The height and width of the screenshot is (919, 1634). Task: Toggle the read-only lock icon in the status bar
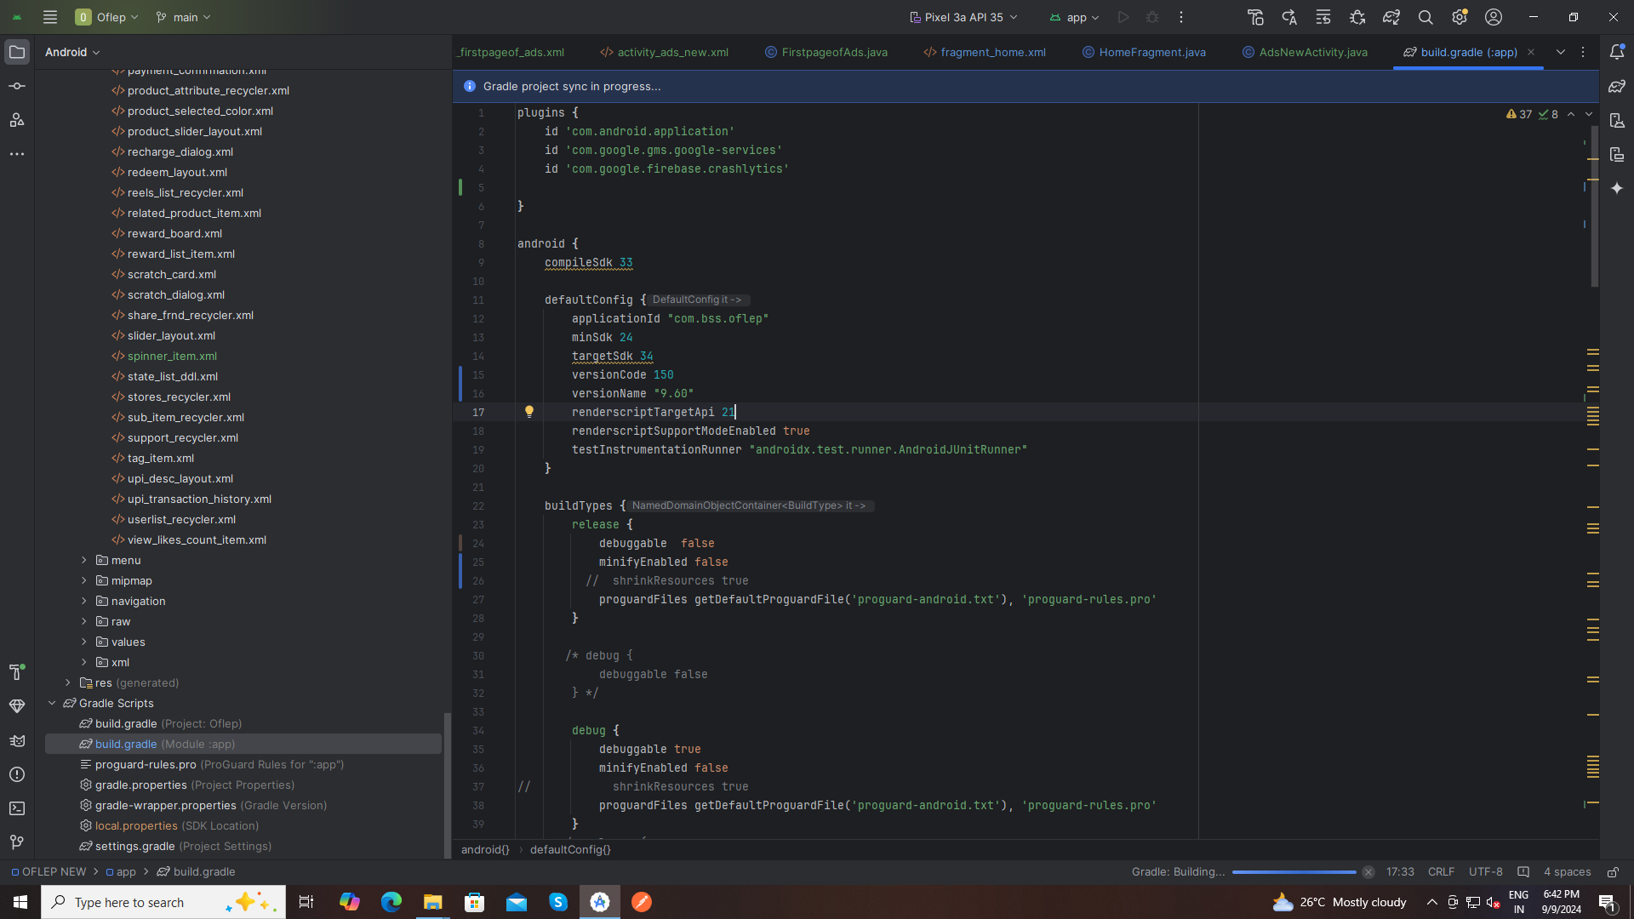click(1613, 872)
